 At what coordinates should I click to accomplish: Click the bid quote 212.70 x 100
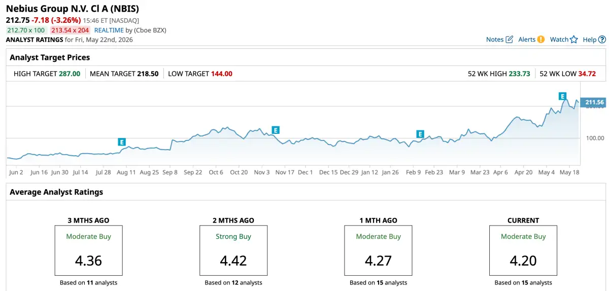tap(26, 30)
